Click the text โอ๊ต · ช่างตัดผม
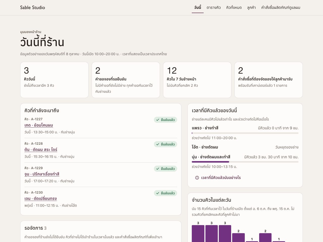The width and height of the screenshot is (323, 242). click(x=205, y=147)
